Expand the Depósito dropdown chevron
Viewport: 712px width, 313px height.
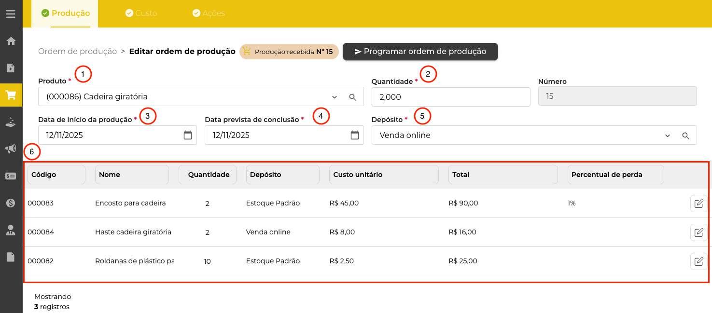coord(668,136)
